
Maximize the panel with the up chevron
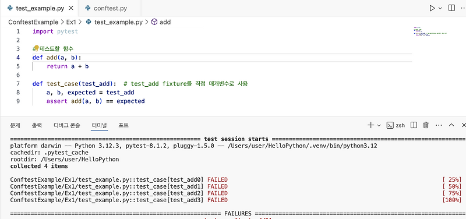[x=451, y=125]
